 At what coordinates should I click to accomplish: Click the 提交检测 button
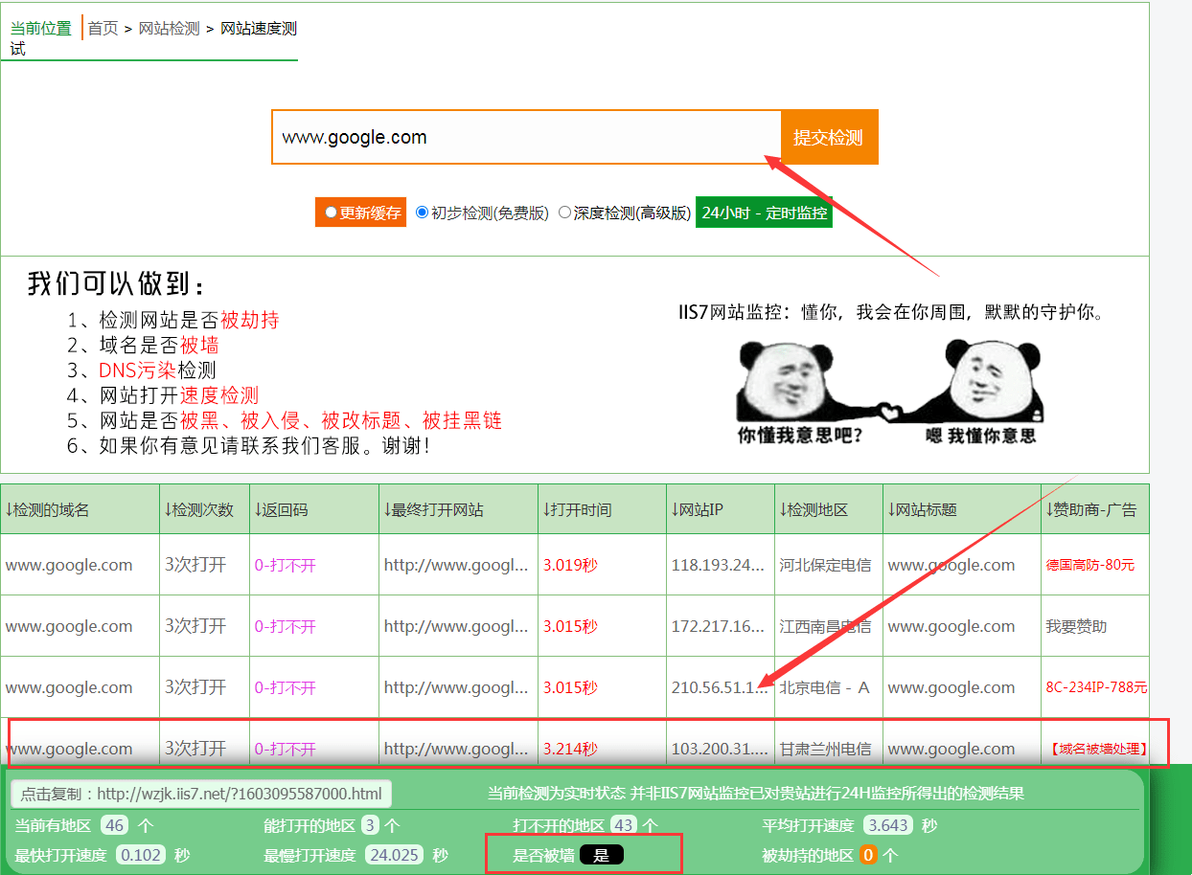click(x=829, y=137)
